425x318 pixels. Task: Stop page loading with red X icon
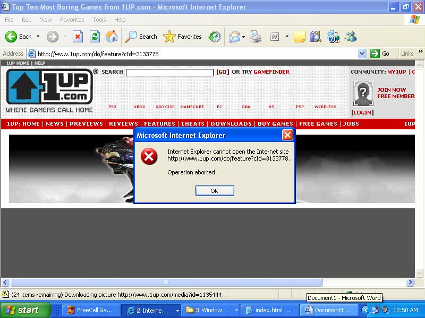78,37
